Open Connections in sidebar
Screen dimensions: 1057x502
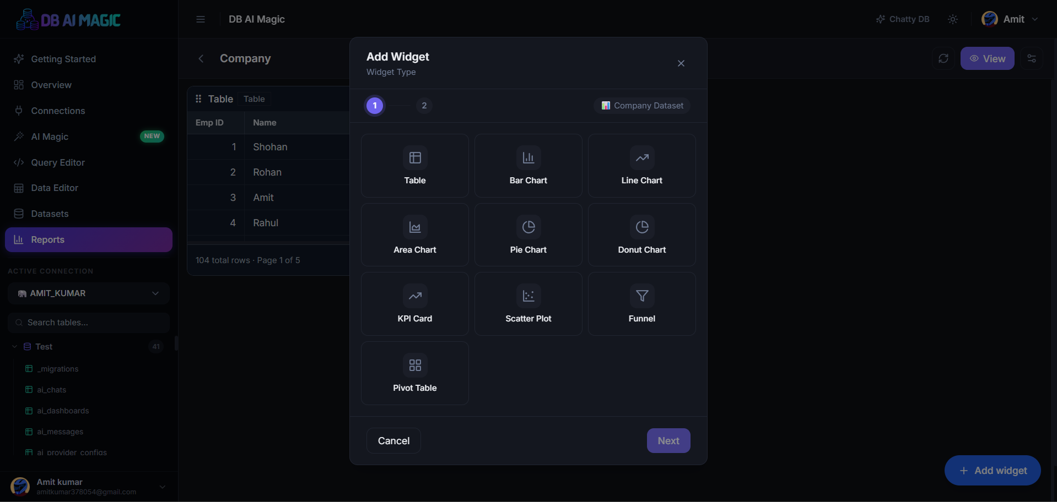(x=89, y=111)
